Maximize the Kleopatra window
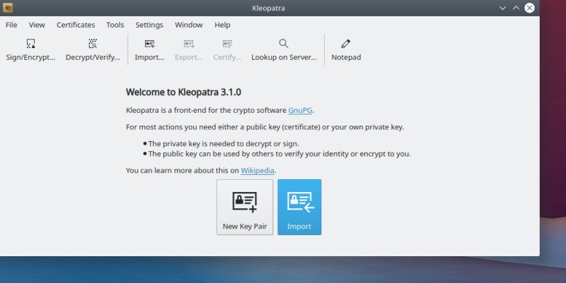This screenshot has height=283, width=566. point(516,8)
